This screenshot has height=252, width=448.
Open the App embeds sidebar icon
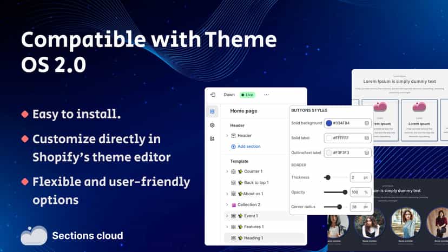[212, 138]
